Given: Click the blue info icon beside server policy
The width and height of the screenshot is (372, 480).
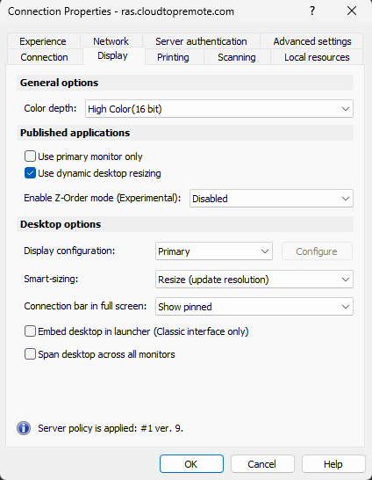Looking at the screenshot, I should pyautogui.click(x=24, y=428).
